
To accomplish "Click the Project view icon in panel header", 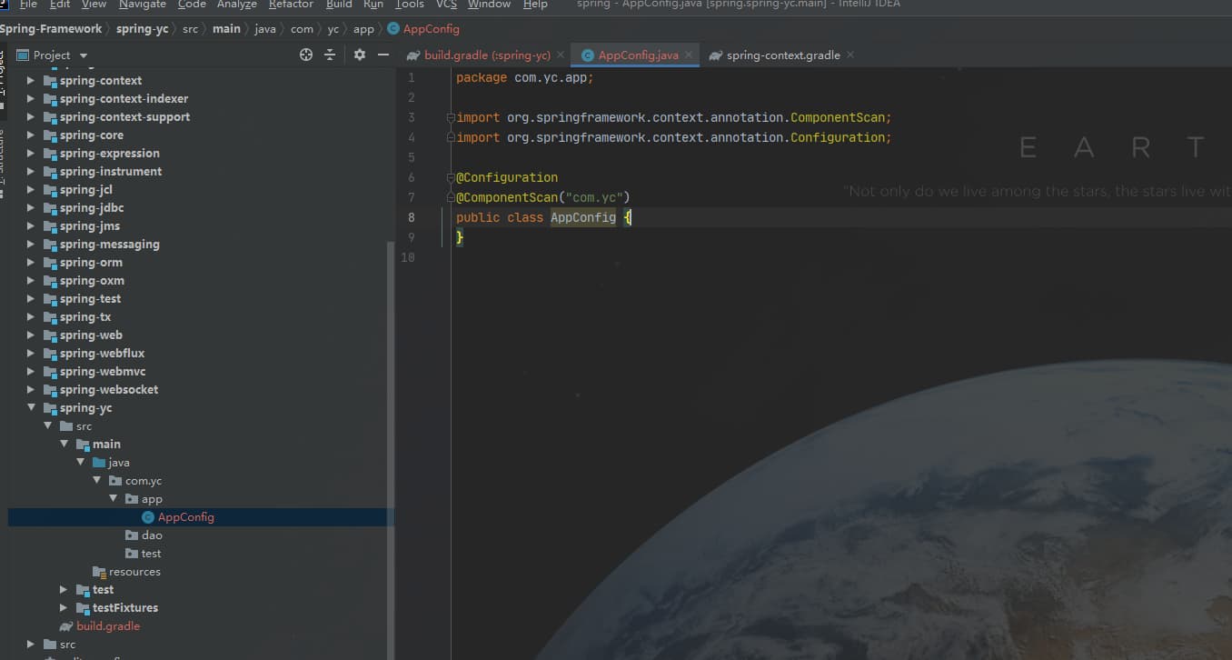I will 23,55.
